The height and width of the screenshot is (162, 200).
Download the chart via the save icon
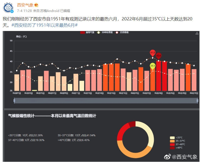197,33
